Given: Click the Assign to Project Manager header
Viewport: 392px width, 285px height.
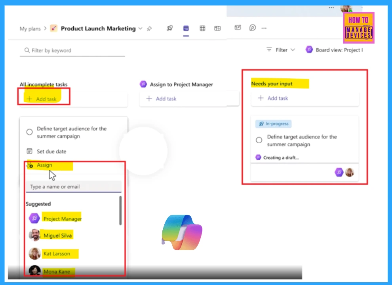Looking at the screenshot, I should 181,84.
